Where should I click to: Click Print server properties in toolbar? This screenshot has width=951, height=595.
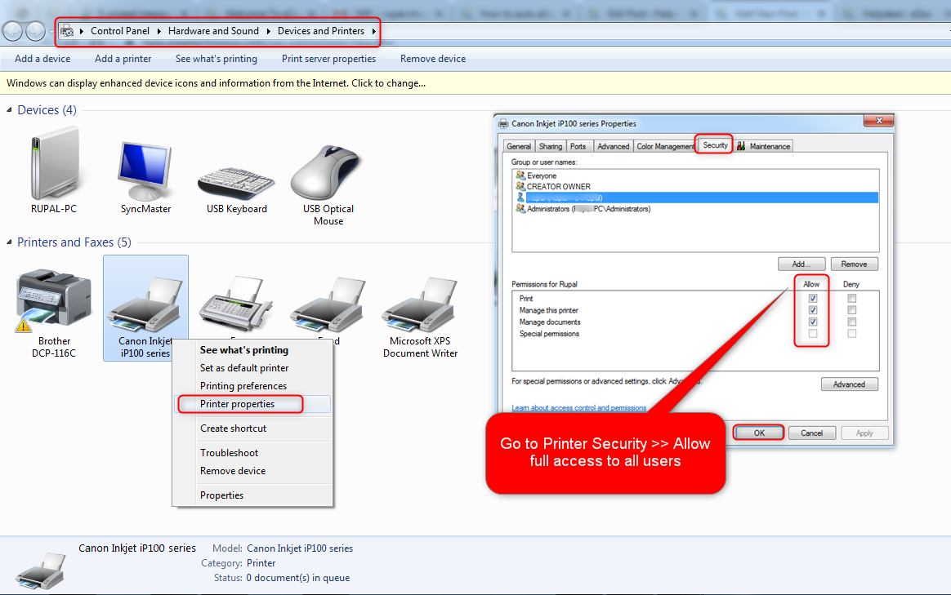328,59
